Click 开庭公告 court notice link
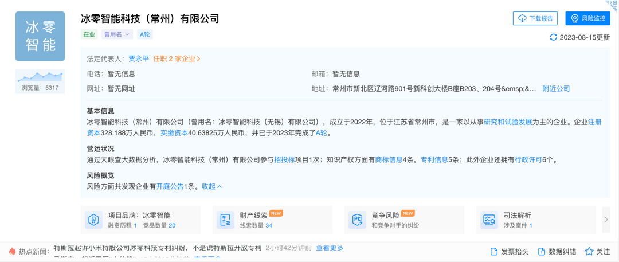This screenshot has width=619, height=262. 170,186
